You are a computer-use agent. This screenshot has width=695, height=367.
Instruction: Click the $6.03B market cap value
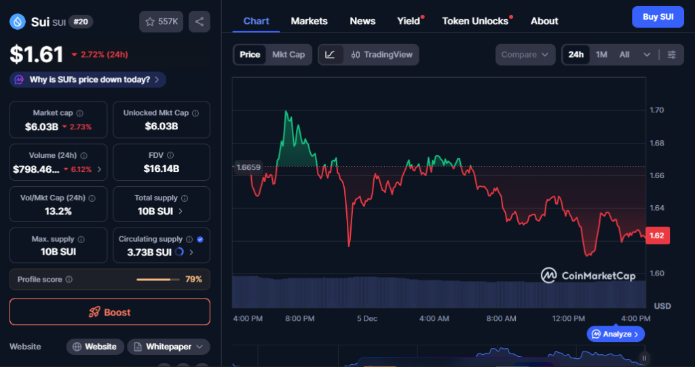[41, 127]
